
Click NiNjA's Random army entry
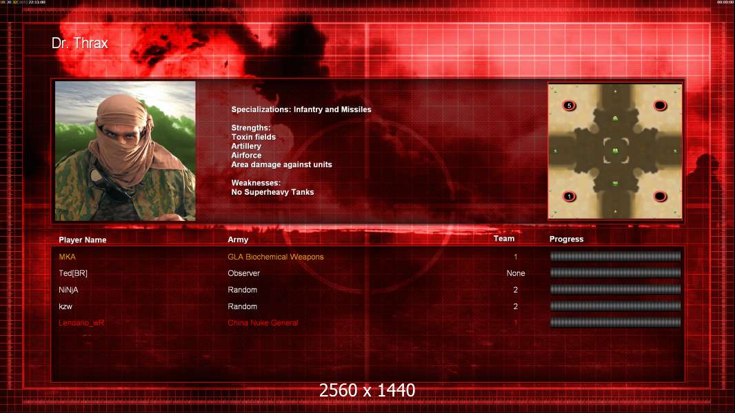point(242,290)
